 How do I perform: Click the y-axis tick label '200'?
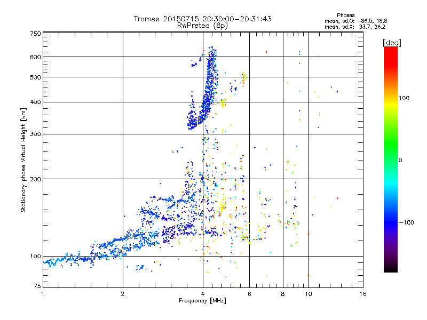tap(35, 179)
